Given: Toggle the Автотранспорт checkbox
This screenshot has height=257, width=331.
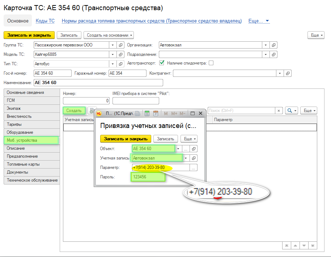Looking at the screenshot, I should (x=162, y=63).
